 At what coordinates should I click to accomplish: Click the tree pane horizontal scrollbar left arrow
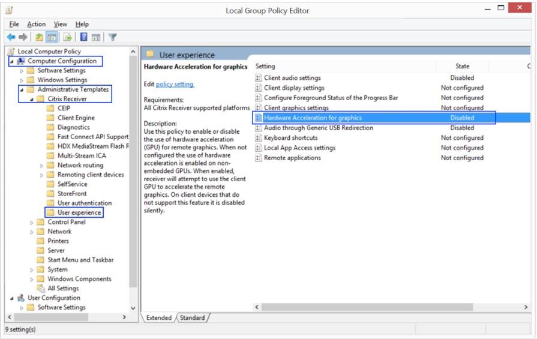coord(10,317)
